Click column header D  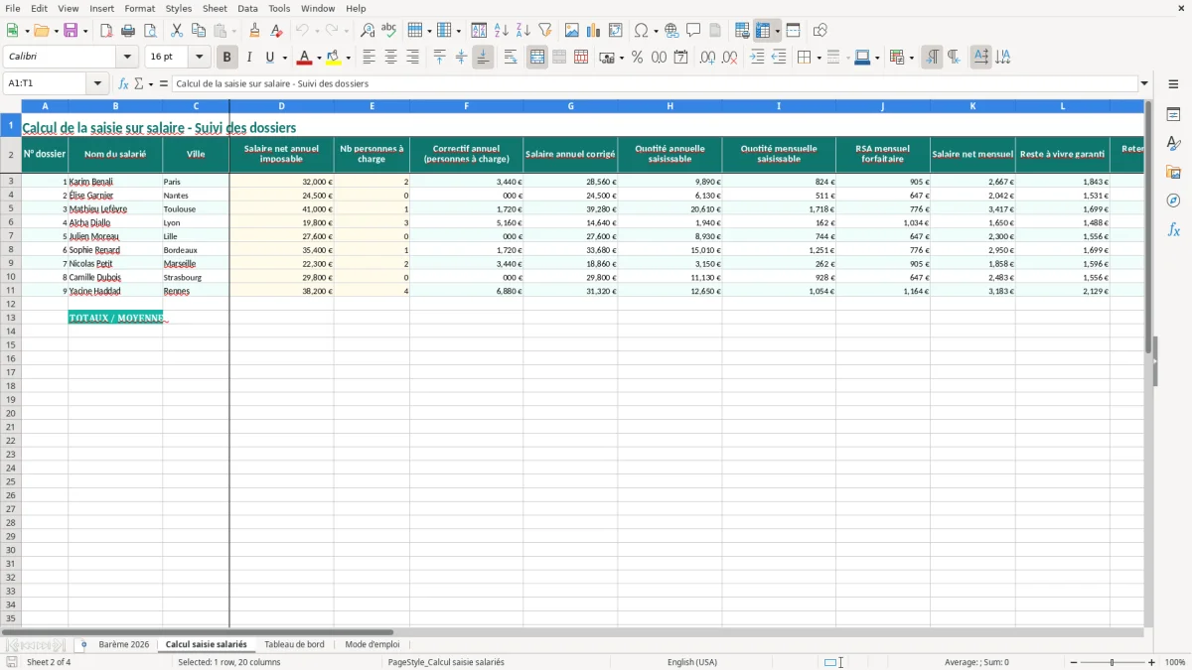[x=281, y=105]
